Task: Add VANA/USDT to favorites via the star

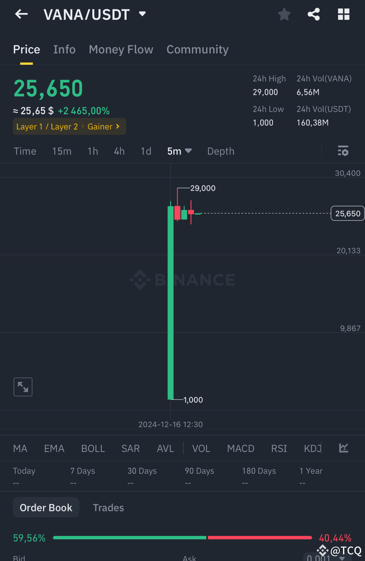Action: tap(284, 14)
